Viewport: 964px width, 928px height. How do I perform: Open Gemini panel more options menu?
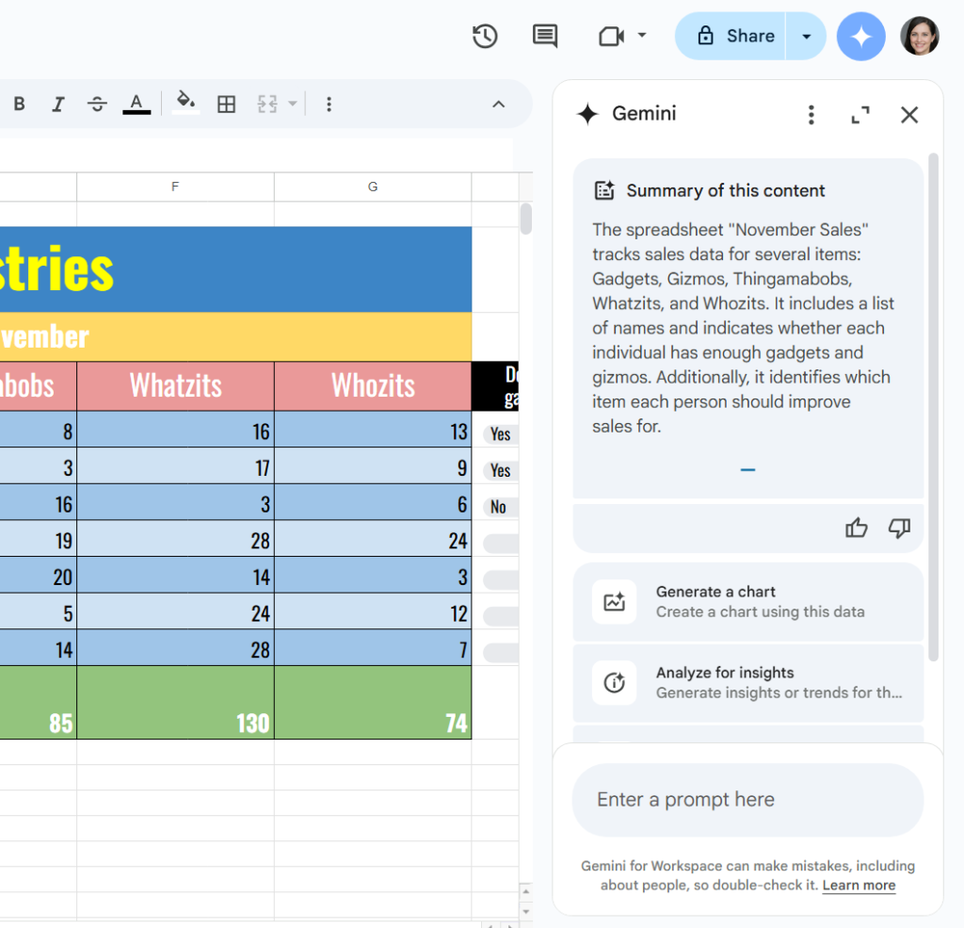coord(811,115)
